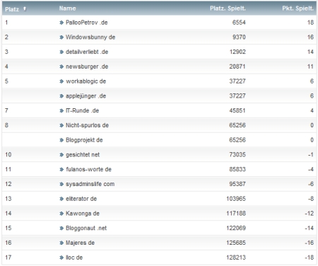Open the Majeres de link
318x266 pixels.
[x=80, y=243]
